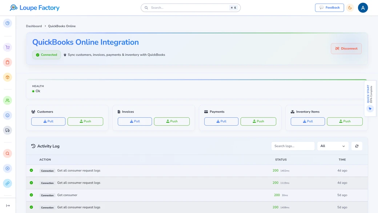Viewport: 378px width, 213px height.
Task: Push Customers to QuickBooks
Action: pos(85,121)
